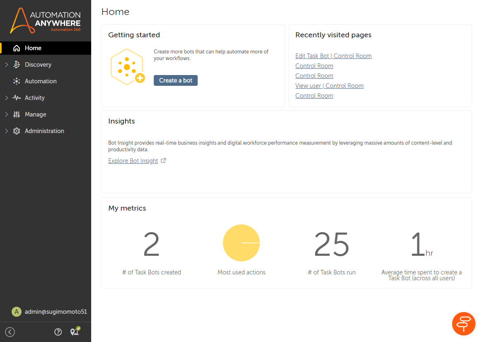Click the 'Average time spent to create' label

point(421,275)
